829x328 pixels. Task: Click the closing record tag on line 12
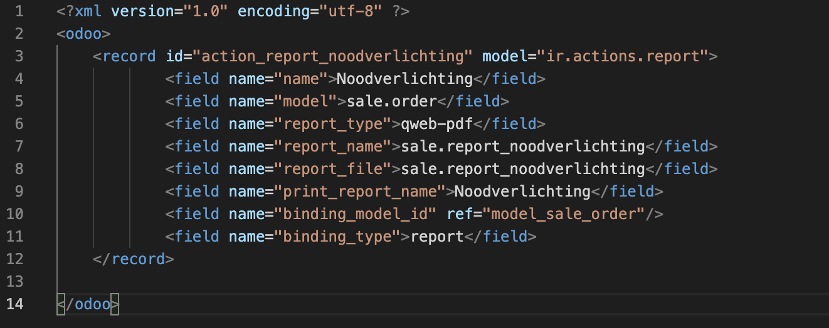[x=133, y=259]
